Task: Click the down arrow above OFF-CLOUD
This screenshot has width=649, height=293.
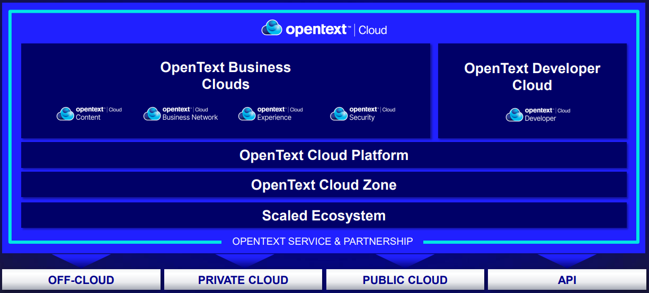Action: click(81, 260)
